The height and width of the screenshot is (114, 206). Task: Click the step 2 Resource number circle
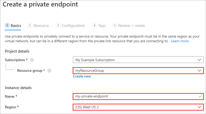[x=30, y=25]
